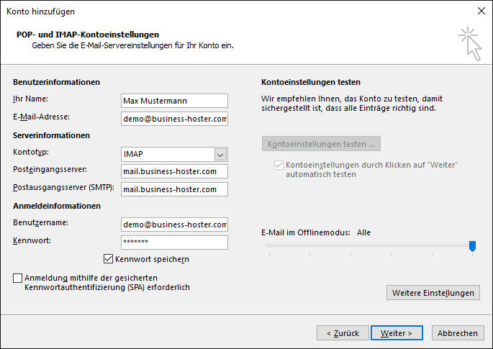Enable SPA secure authentication checkbox
The height and width of the screenshot is (349, 493).
click(17, 278)
